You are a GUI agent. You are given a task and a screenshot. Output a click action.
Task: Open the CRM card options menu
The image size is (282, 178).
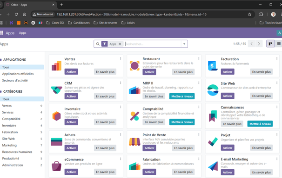121,83
